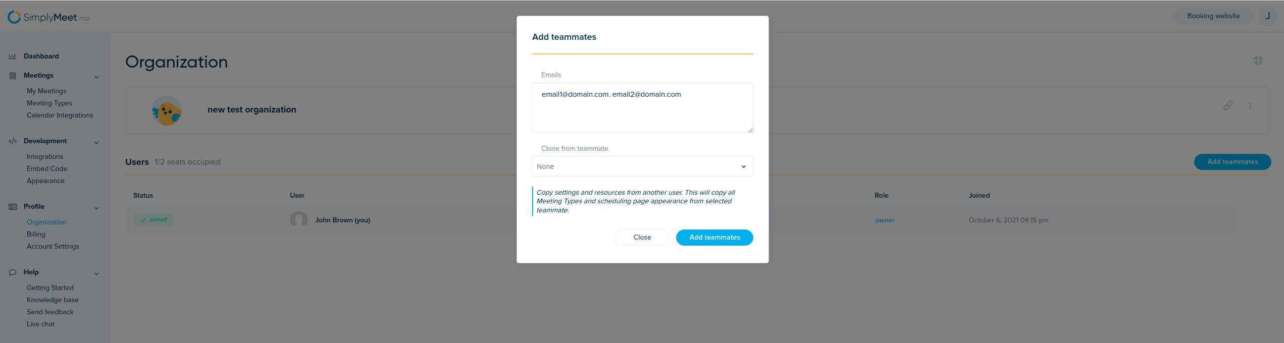
Task: Click the Development code brackets icon
Action: 13,141
